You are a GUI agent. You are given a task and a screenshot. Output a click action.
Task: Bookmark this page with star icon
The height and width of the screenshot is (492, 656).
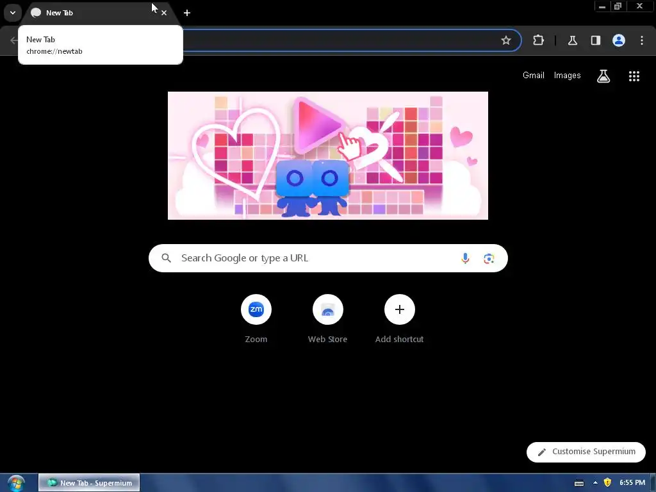(506, 40)
